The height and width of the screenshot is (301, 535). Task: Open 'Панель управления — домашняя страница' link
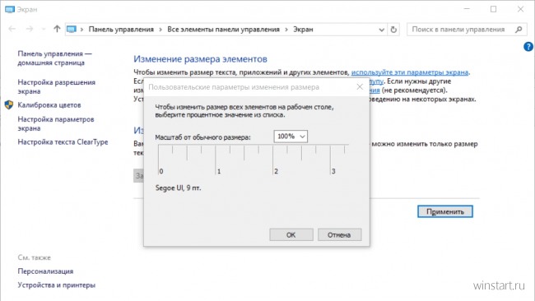click(x=54, y=58)
